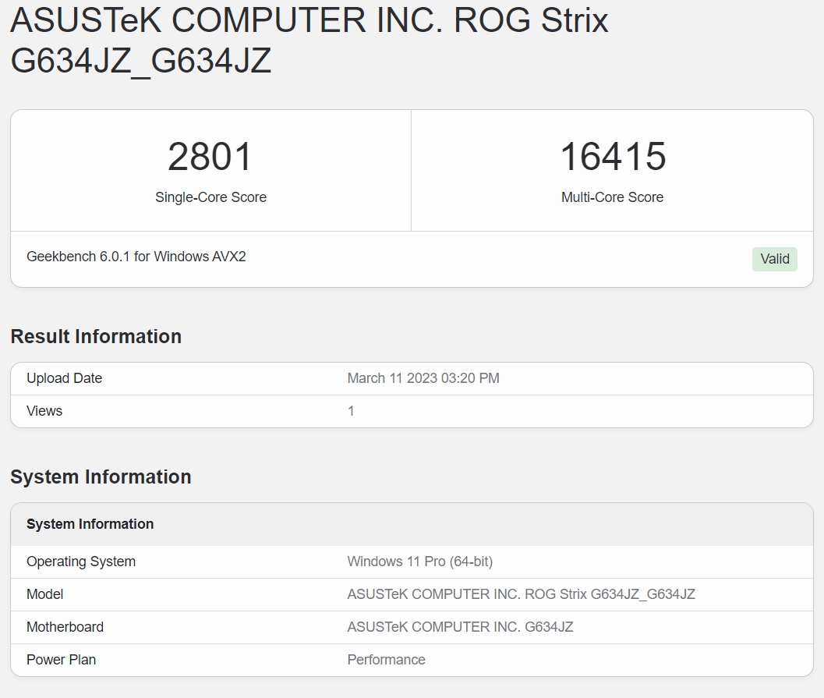Viewport: 824px width, 698px height.
Task: Click the Upload Date label
Action: tap(64, 378)
